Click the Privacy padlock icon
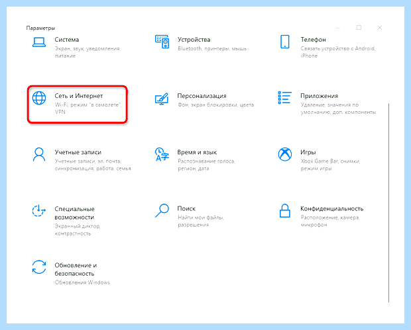Viewport: 411px width, 330px height. 284,211
